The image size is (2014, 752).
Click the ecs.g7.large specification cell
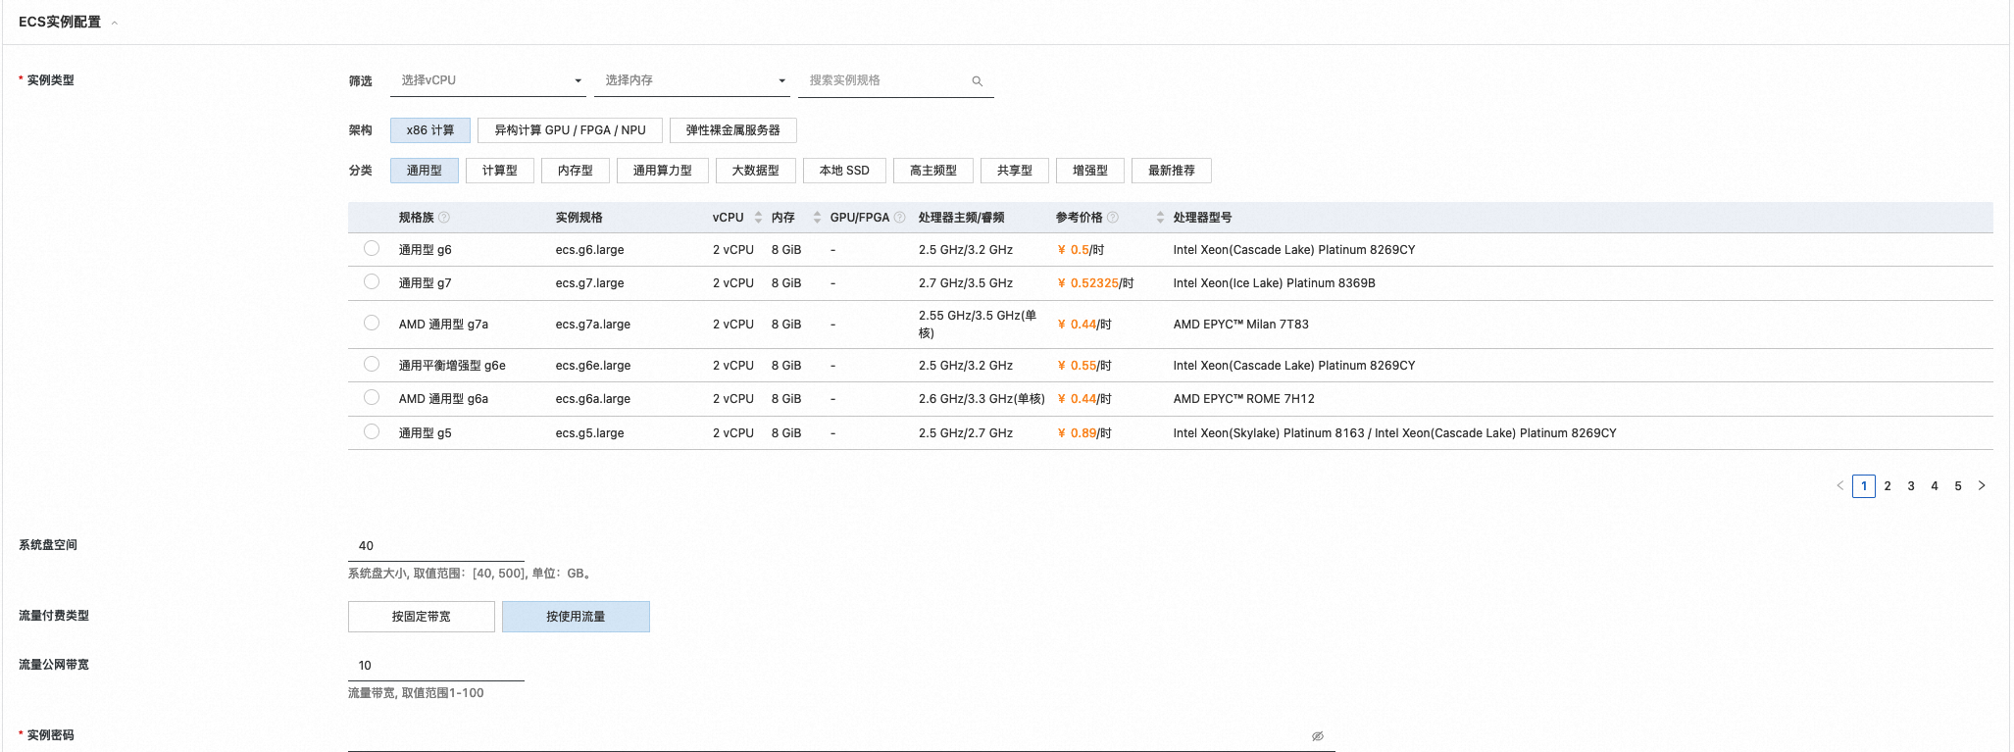point(590,283)
